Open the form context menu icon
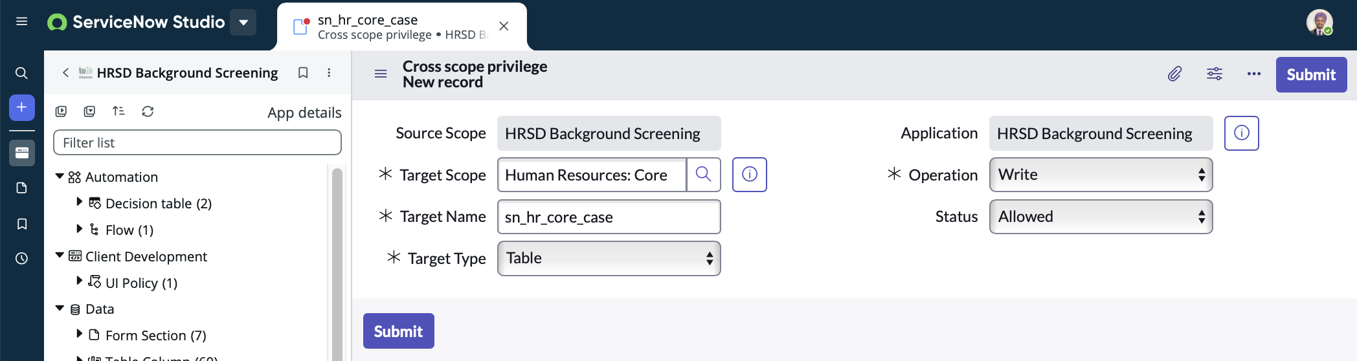1357x361 pixels. [381, 74]
